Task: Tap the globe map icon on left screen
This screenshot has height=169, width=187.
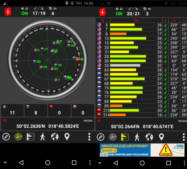Action: tap(55, 137)
